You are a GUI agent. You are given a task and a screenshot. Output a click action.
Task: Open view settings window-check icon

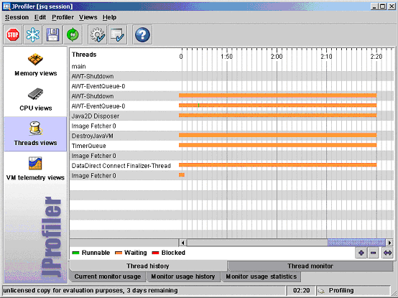click(118, 34)
